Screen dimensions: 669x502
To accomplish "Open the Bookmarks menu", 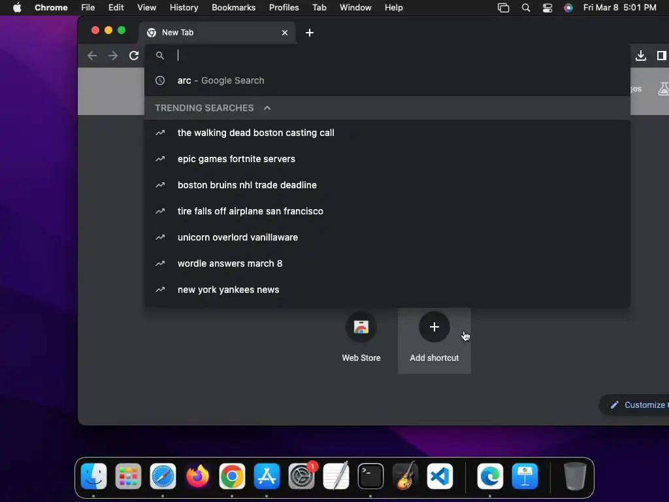I will pos(233,8).
